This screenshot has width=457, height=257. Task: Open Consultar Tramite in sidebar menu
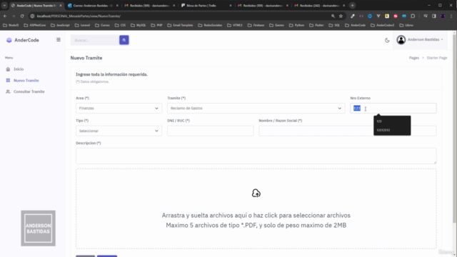(29, 91)
